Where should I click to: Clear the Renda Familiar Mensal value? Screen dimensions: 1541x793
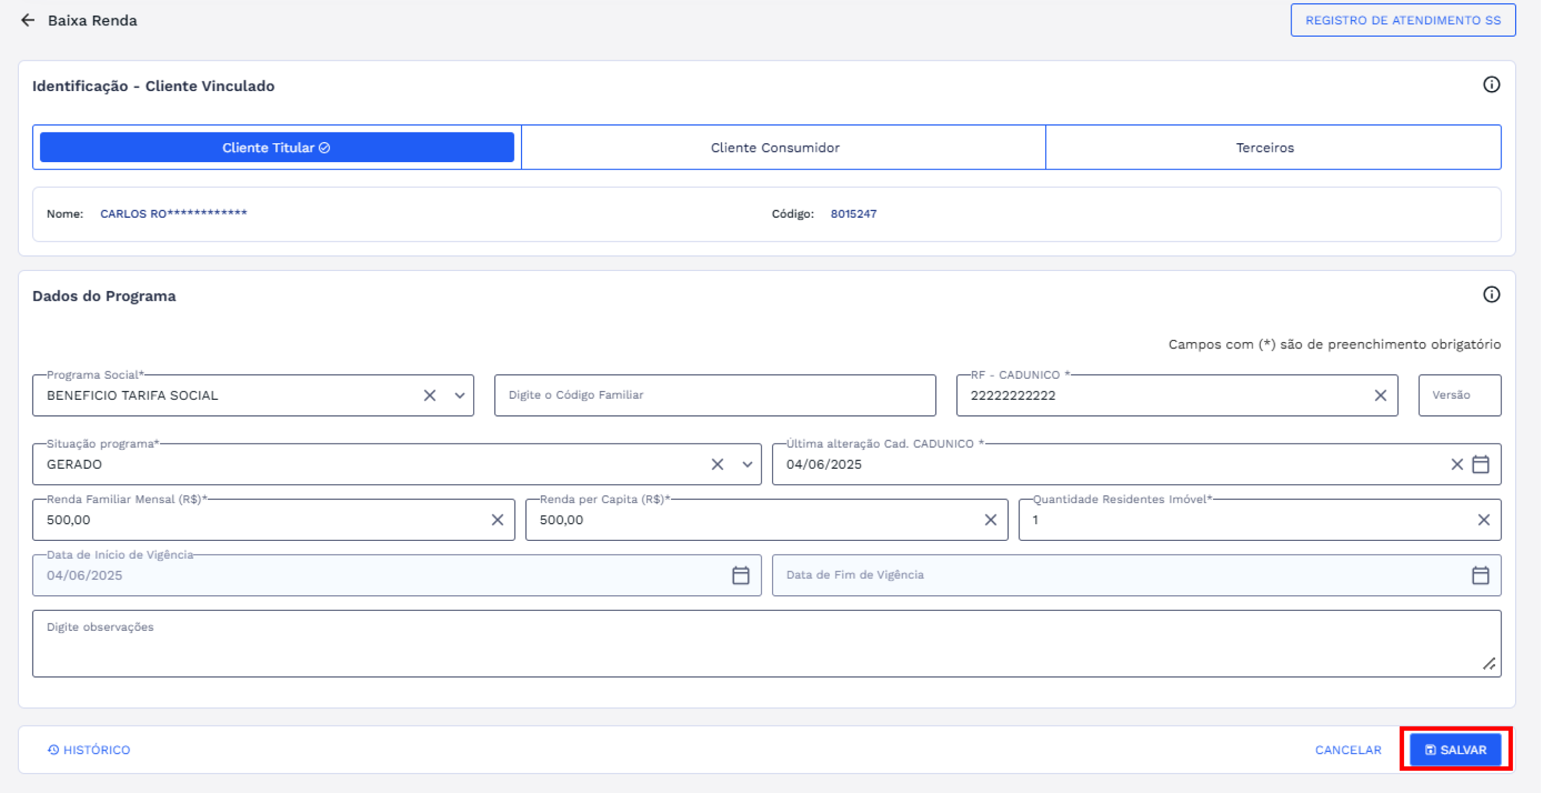tap(497, 520)
